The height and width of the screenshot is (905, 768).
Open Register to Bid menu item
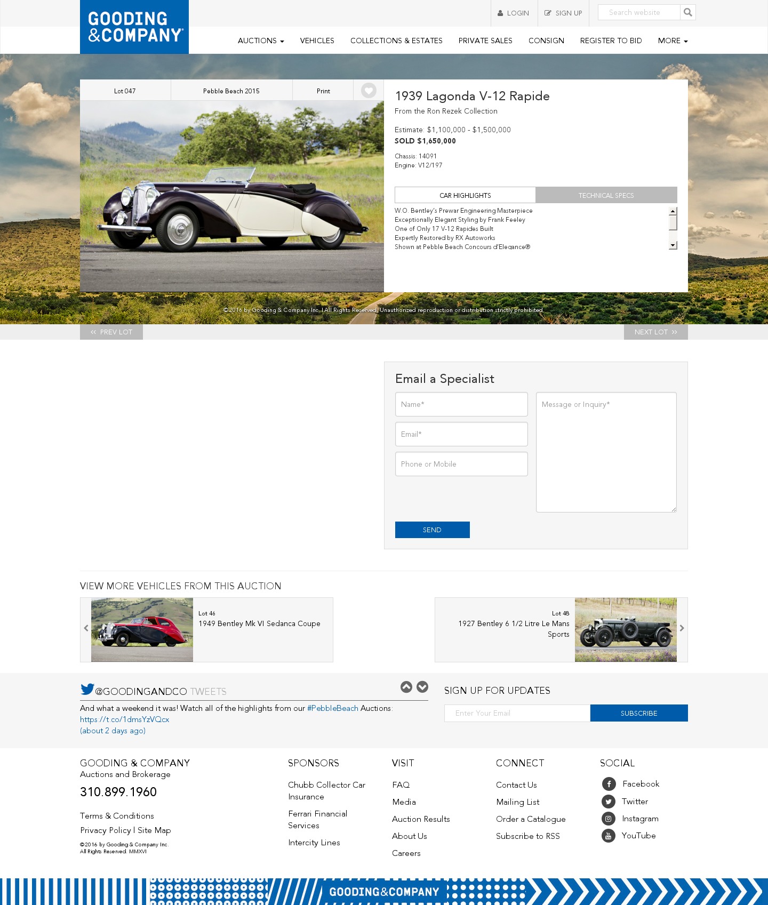[x=611, y=41]
